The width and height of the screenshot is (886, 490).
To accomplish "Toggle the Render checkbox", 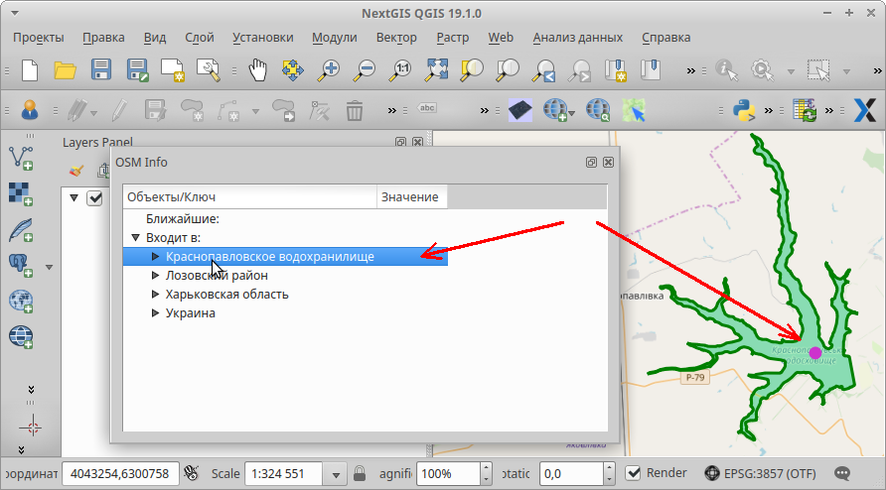I will pos(634,473).
